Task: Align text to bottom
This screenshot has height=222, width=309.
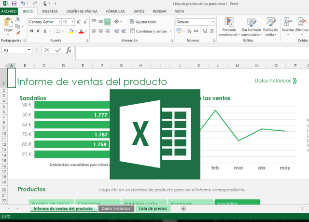Action: [107, 22]
